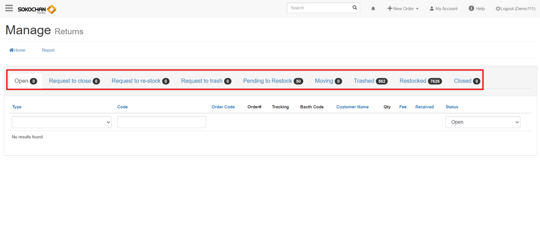
Task: Click the search magnifier icon
Action: tap(355, 8)
